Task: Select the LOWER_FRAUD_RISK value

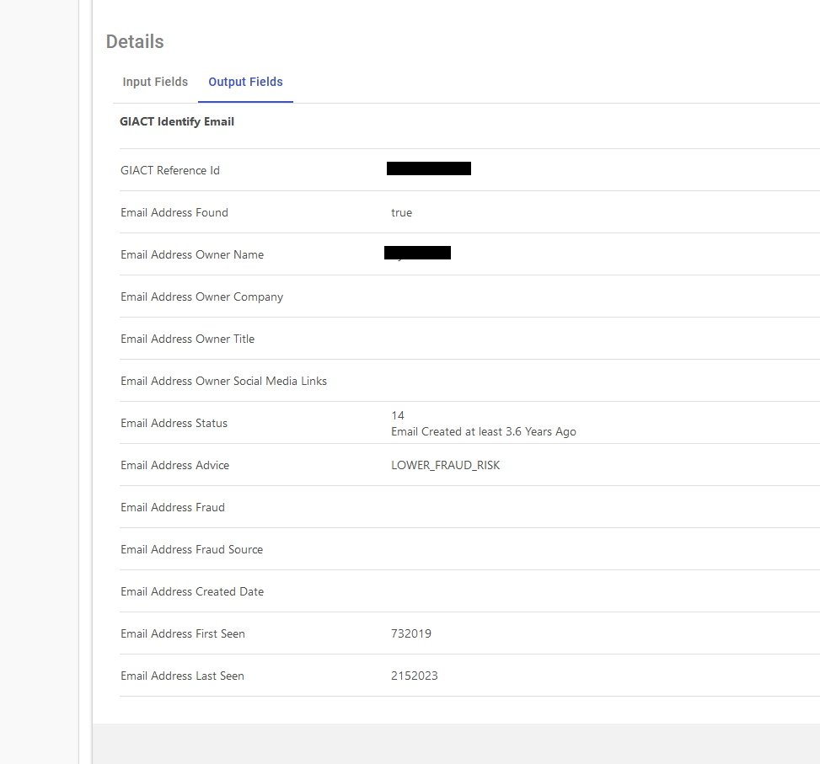Action: click(446, 466)
